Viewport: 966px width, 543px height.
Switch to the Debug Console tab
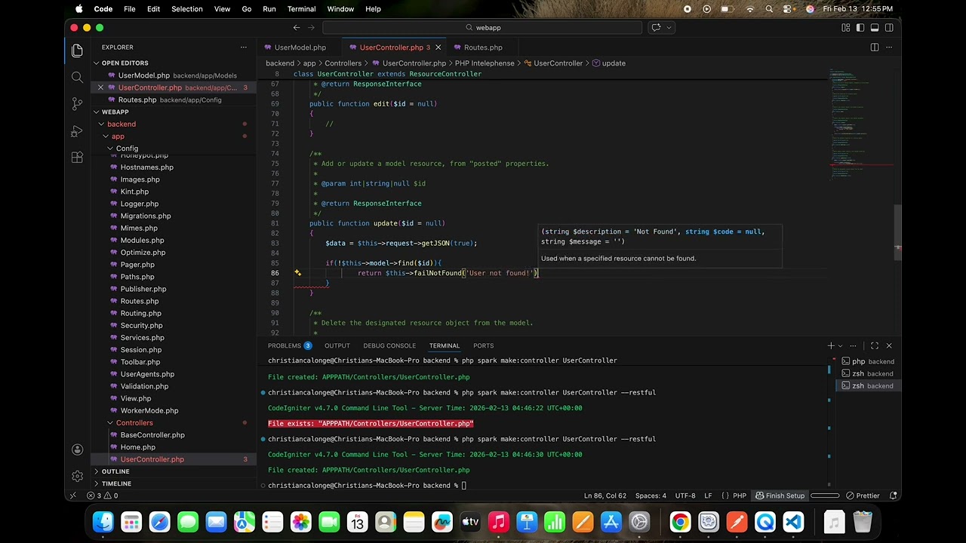click(389, 346)
